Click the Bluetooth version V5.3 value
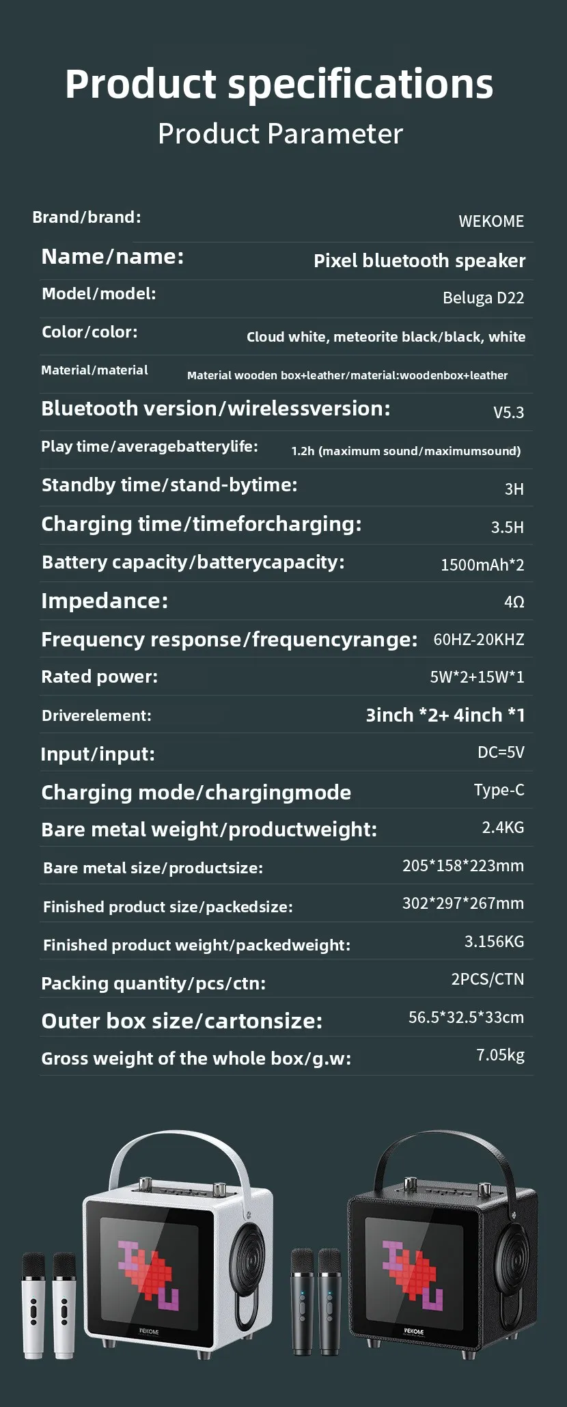The width and height of the screenshot is (567, 1407). pyautogui.click(x=508, y=412)
